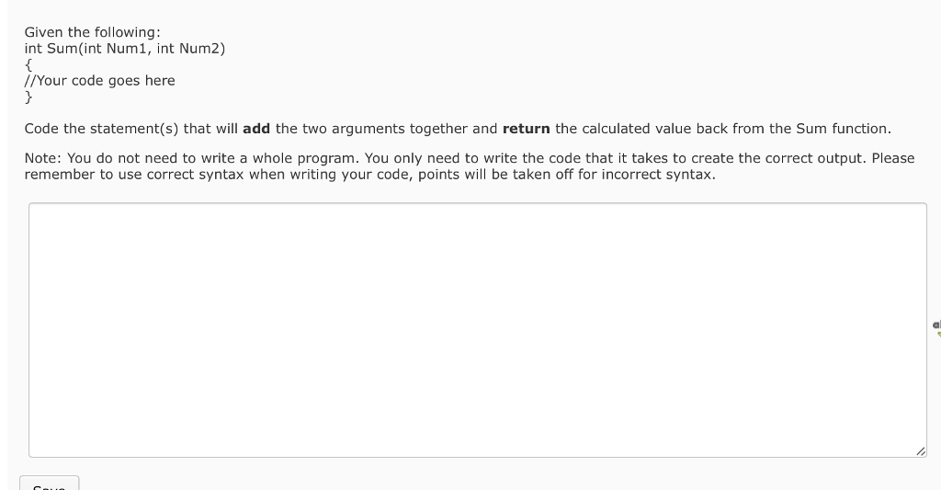Click the cut-off green icon at right edge
Image resolution: width=941 pixels, height=490 pixels.
click(936, 328)
